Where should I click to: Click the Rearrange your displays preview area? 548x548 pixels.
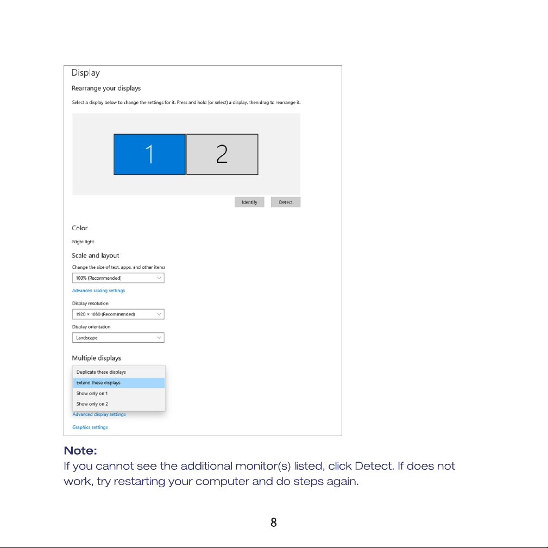[186, 154]
